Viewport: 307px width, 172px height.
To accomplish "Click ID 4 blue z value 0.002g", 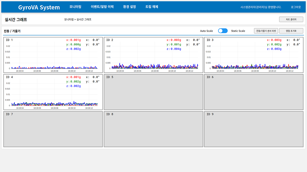I will click(73, 86).
